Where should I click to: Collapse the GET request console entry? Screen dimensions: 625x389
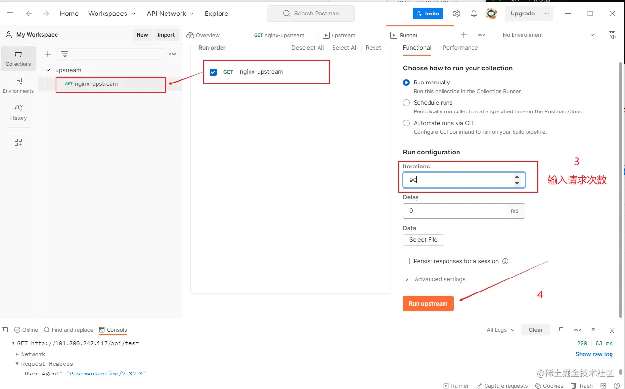[x=14, y=343]
